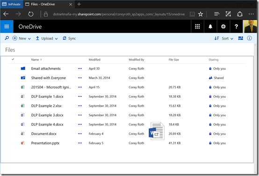This screenshot has height=176, width=259.
Task: Click the Word icon for DLP Example 4.docx
Action: pyautogui.click(x=23, y=124)
